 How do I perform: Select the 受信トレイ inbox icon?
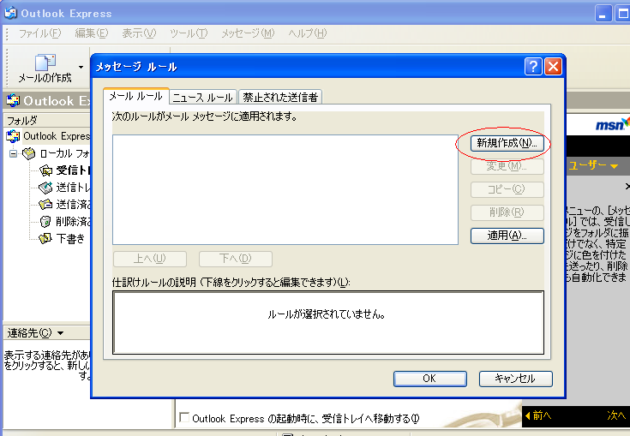click(x=45, y=170)
